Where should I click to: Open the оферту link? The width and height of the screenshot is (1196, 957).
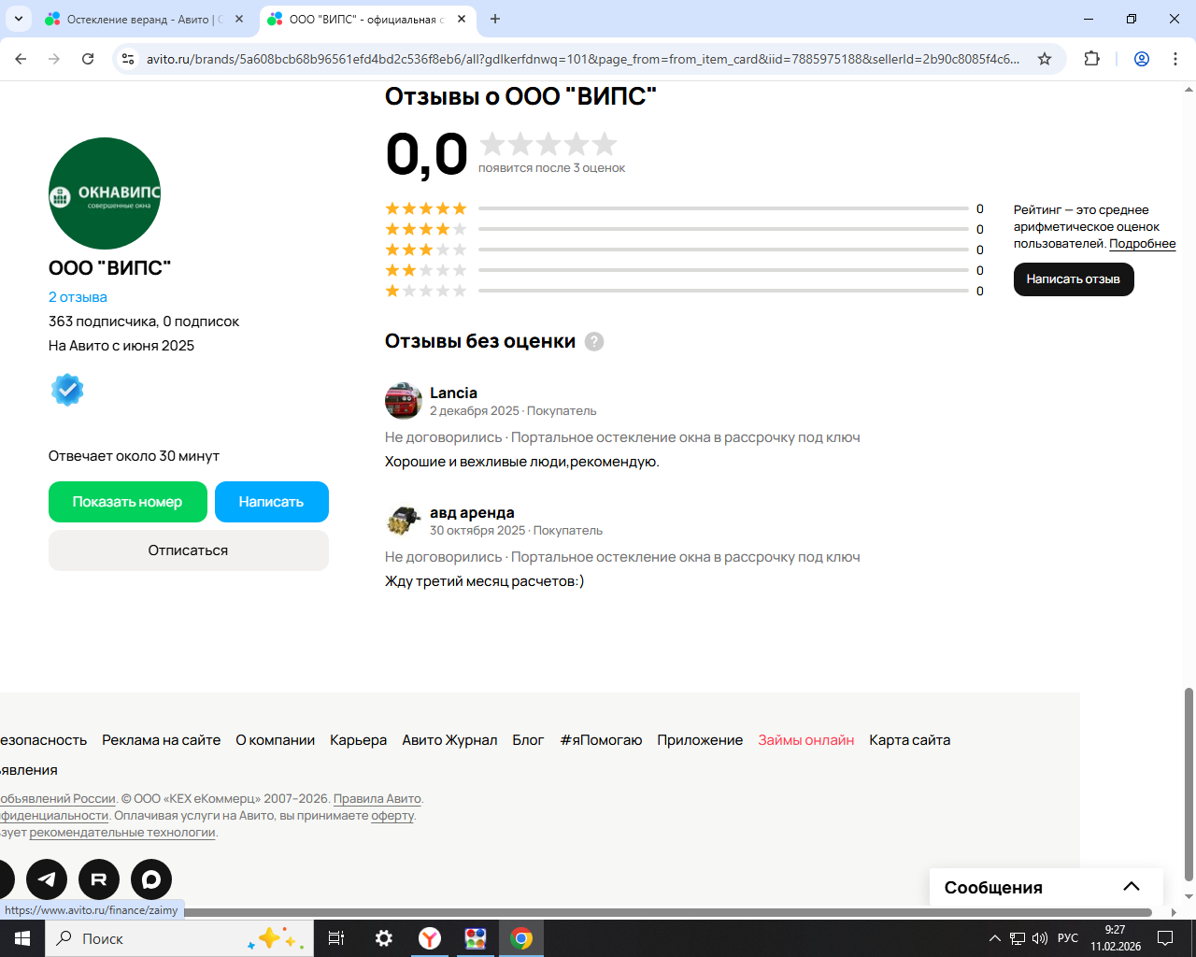click(x=392, y=816)
